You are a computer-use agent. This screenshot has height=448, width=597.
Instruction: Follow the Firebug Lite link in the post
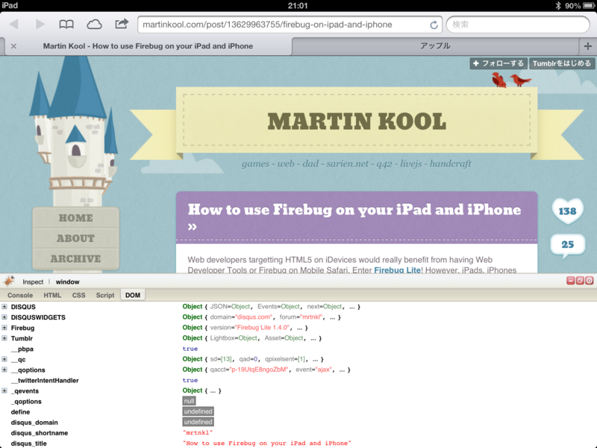pos(398,270)
